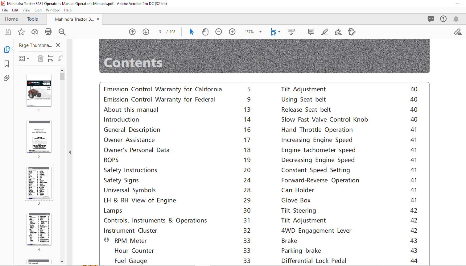
Task: Click 'Instrument Cluster' contents entry
Action: pyautogui.click(x=130, y=231)
